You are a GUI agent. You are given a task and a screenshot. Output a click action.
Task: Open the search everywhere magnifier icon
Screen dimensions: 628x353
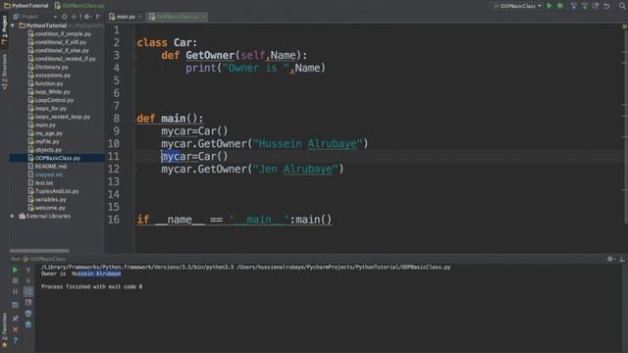[623, 6]
